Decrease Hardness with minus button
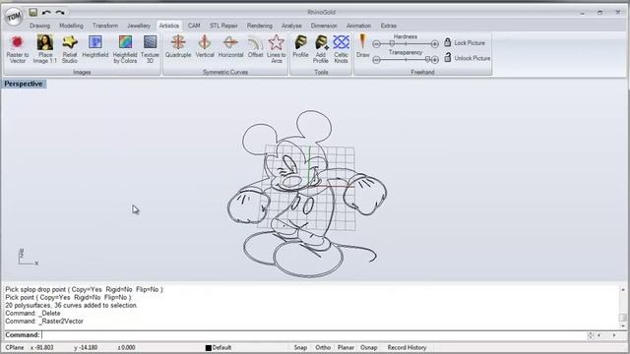Screen dimensions: 630x354 (376, 43)
